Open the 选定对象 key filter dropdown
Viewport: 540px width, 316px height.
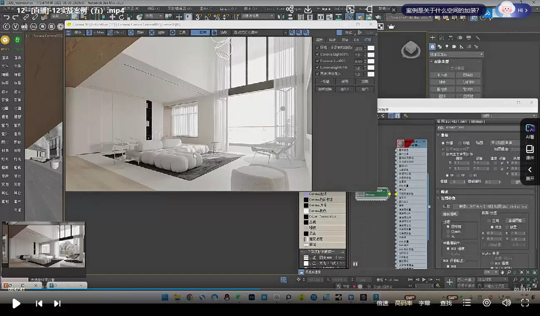point(493,280)
